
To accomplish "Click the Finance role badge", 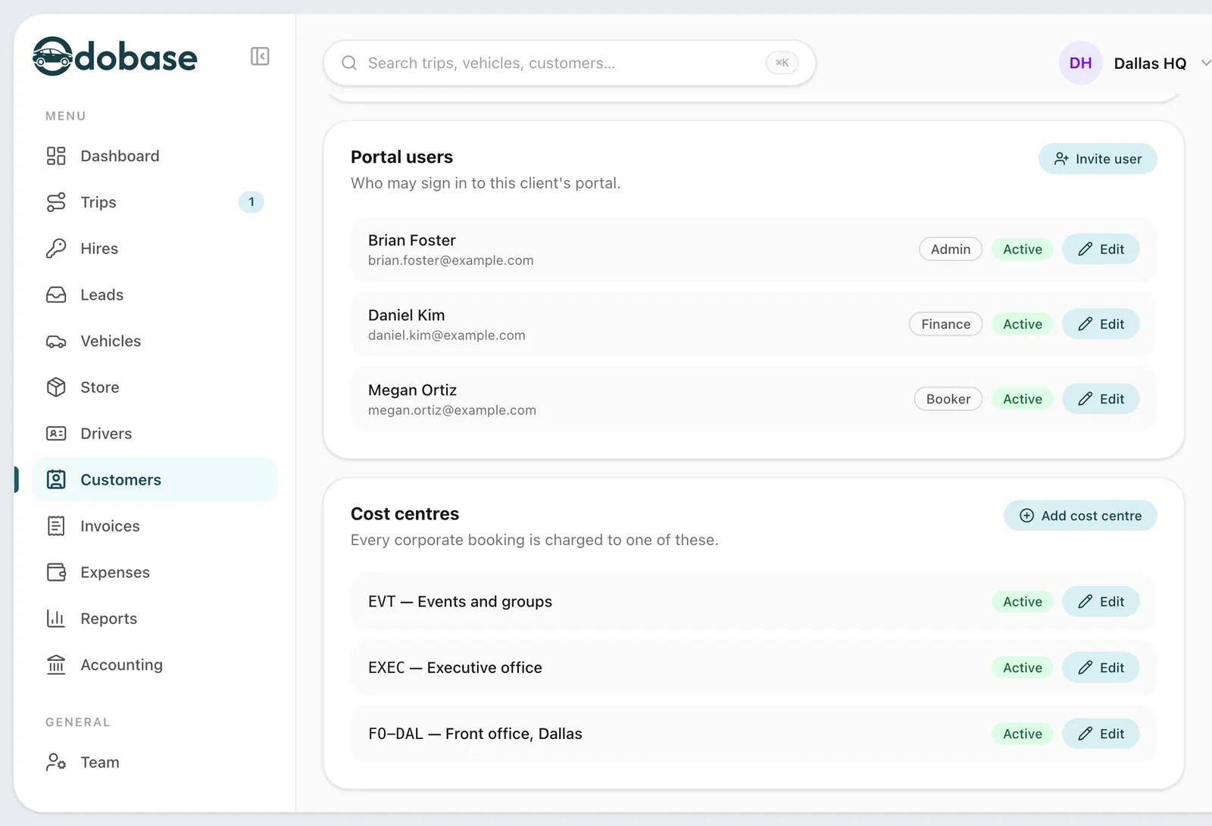I will tap(945, 324).
